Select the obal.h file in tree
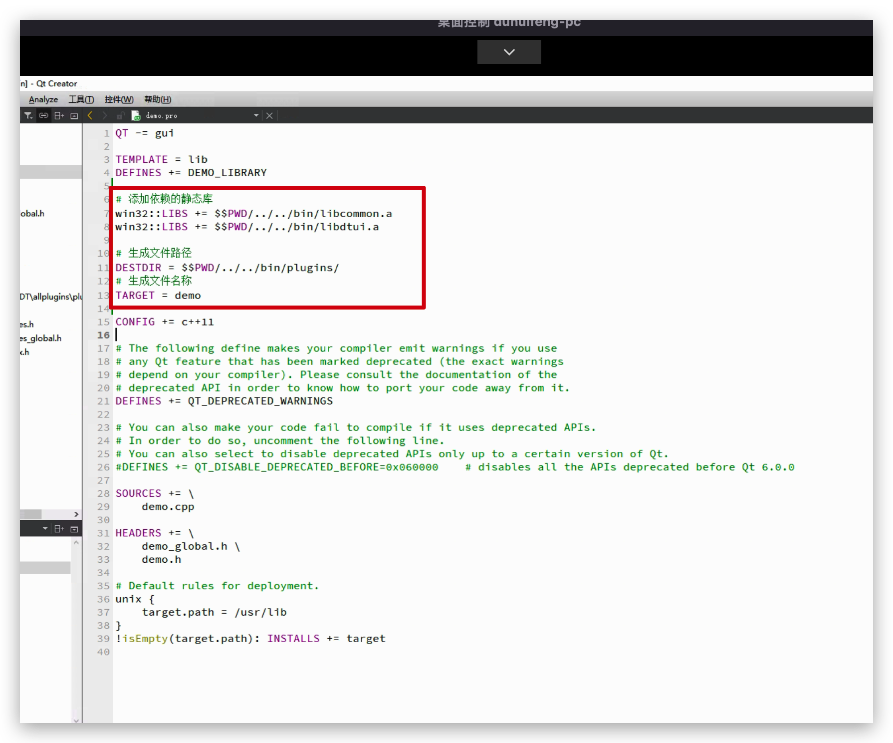Viewport: 893px width, 743px height. [x=32, y=213]
